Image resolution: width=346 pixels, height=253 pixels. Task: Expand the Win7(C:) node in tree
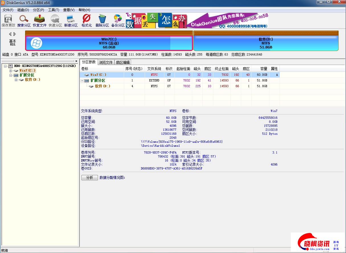[x=11, y=71]
